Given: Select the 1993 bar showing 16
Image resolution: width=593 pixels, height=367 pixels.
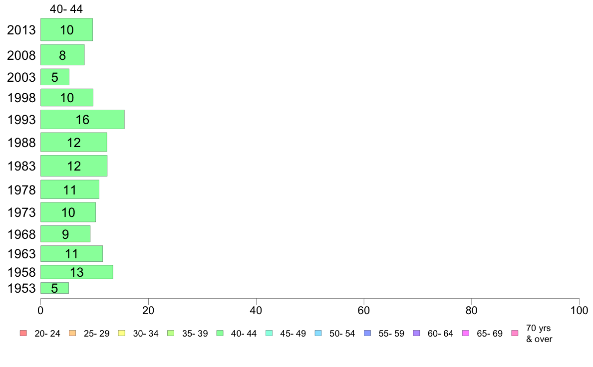Looking at the screenshot, I should [82, 120].
